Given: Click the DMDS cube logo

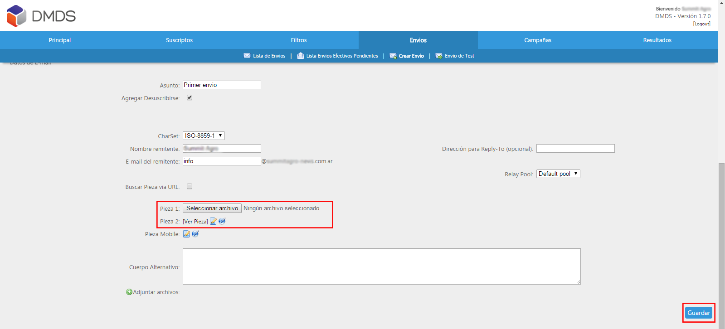Looking at the screenshot, I should coord(17,16).
